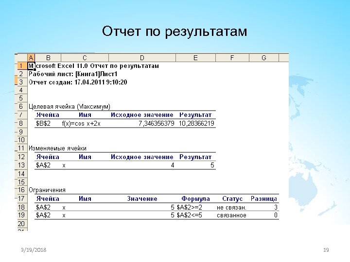Select row 18 header

tap(21, 207)
